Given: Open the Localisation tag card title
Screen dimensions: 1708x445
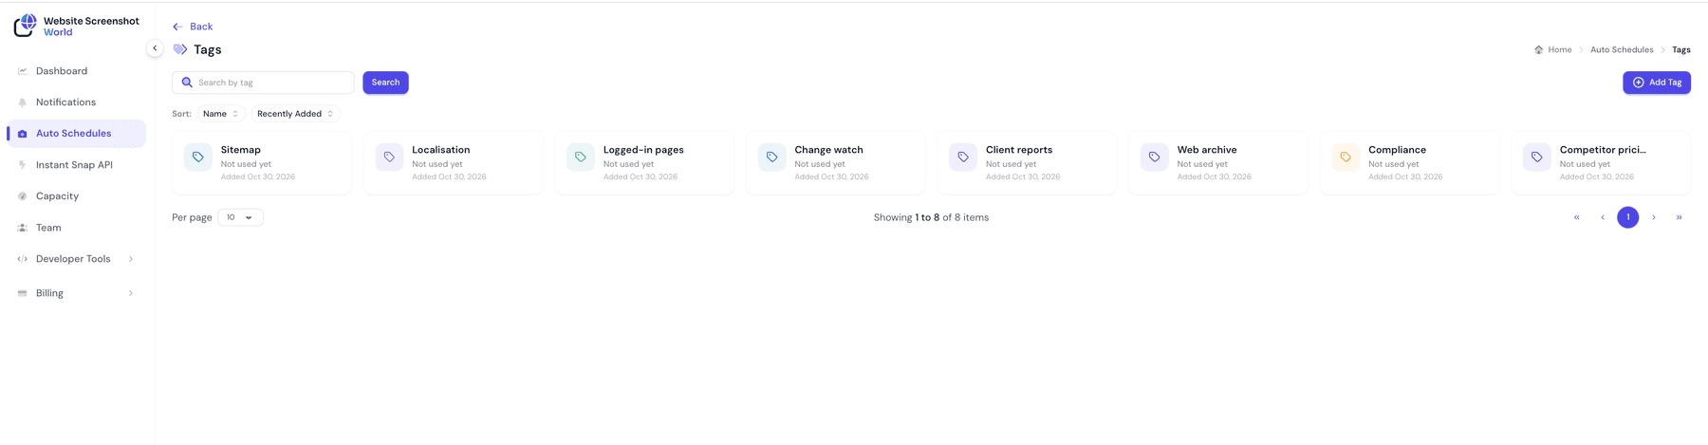Looking at the screenshot, I should pos(441,150).
